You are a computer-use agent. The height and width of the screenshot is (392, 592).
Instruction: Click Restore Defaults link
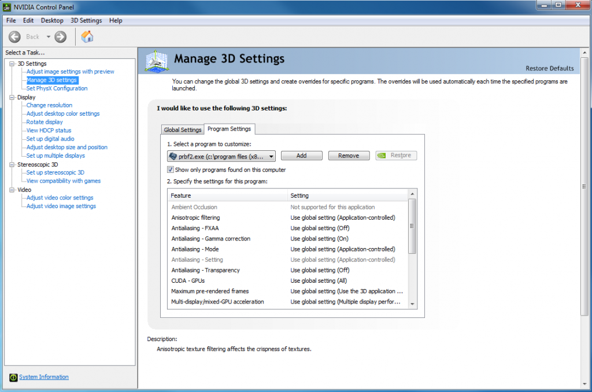tap(549, 68)
